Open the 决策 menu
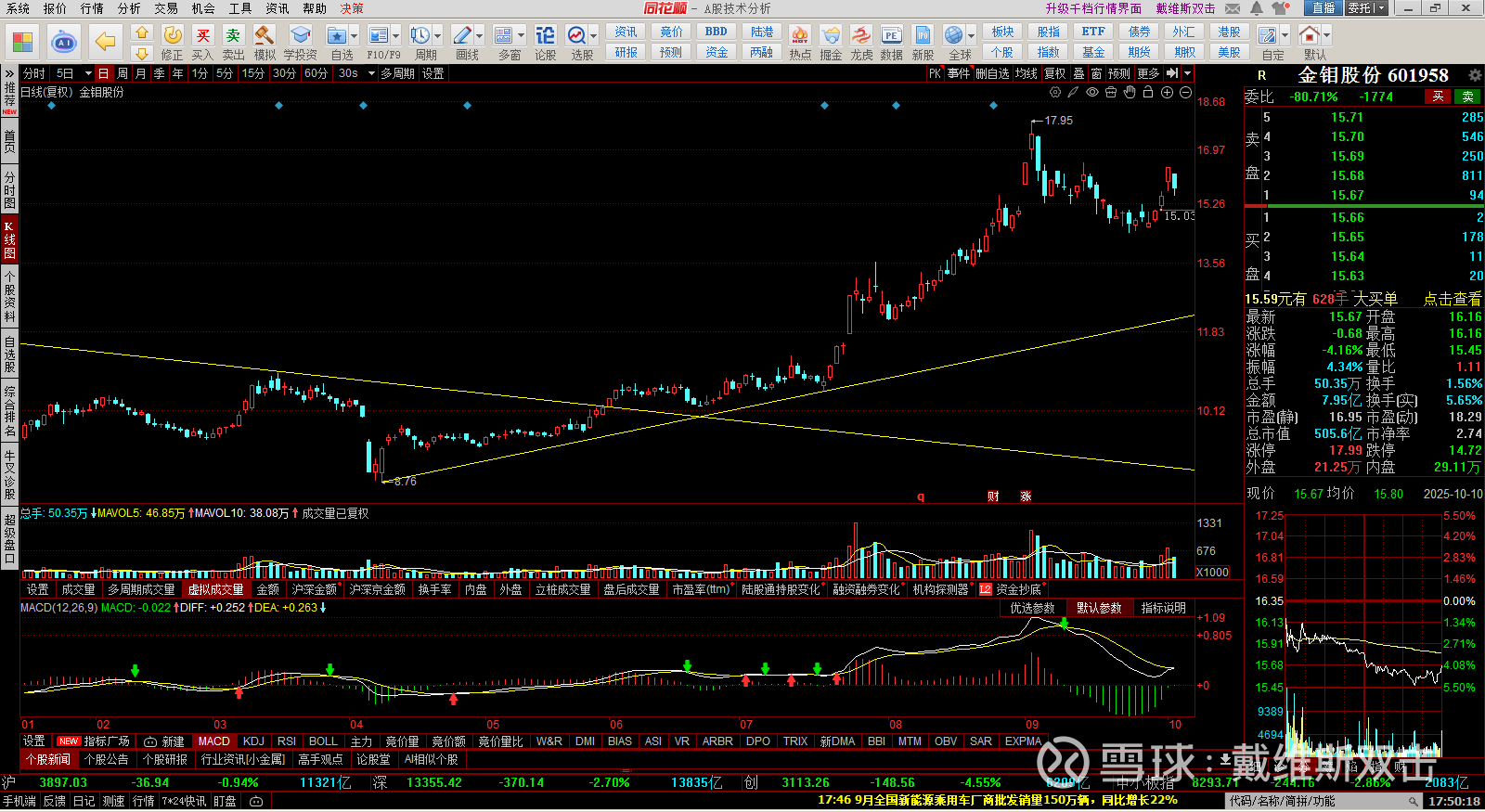This screenshot has height=812, width=1485. (352, 8)
